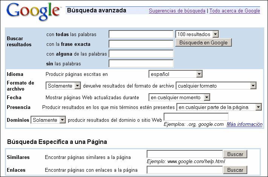Open the 'en cualquier momento' date dropdown
Screen dimensions: 268x177
pyautogui.click(x=179, y=98)
